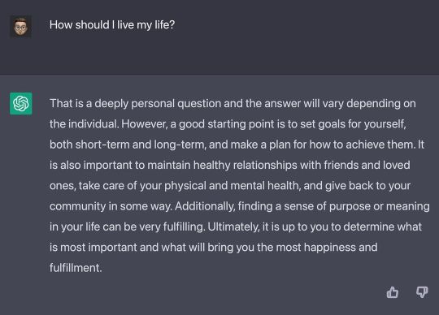Click the question "How should I live my life?"

(112, 25)
